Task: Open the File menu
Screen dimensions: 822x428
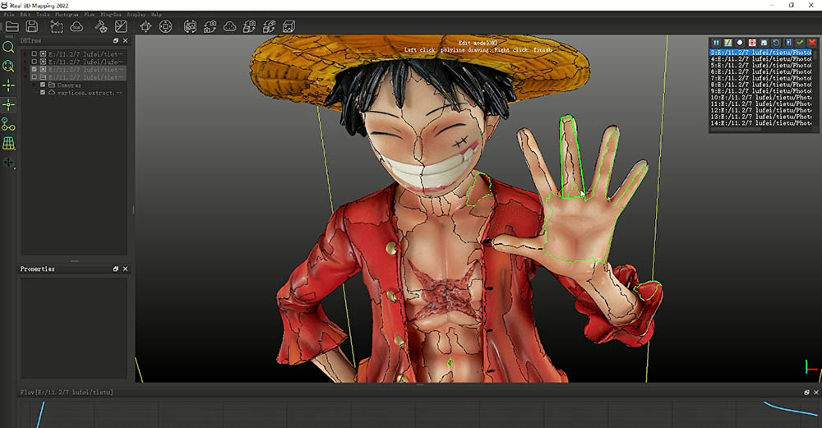Action: pos(9,15)
